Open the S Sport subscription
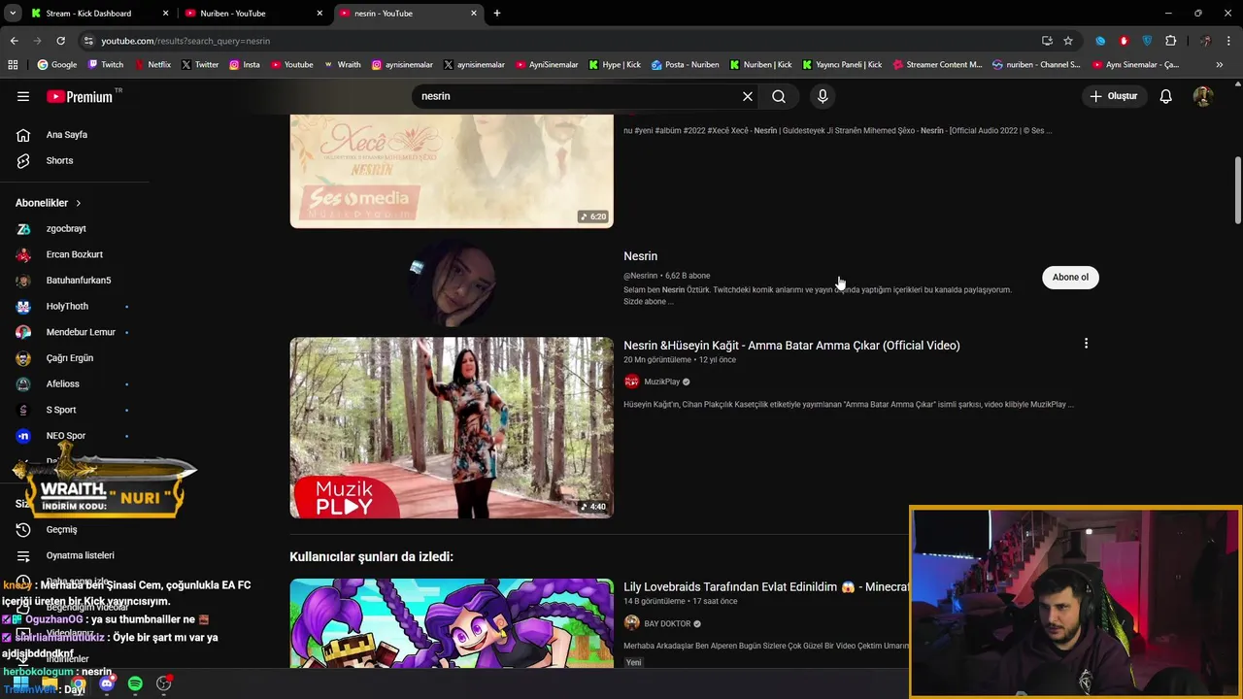Viewport: 1243px width, 699px height. coord(60,410)
